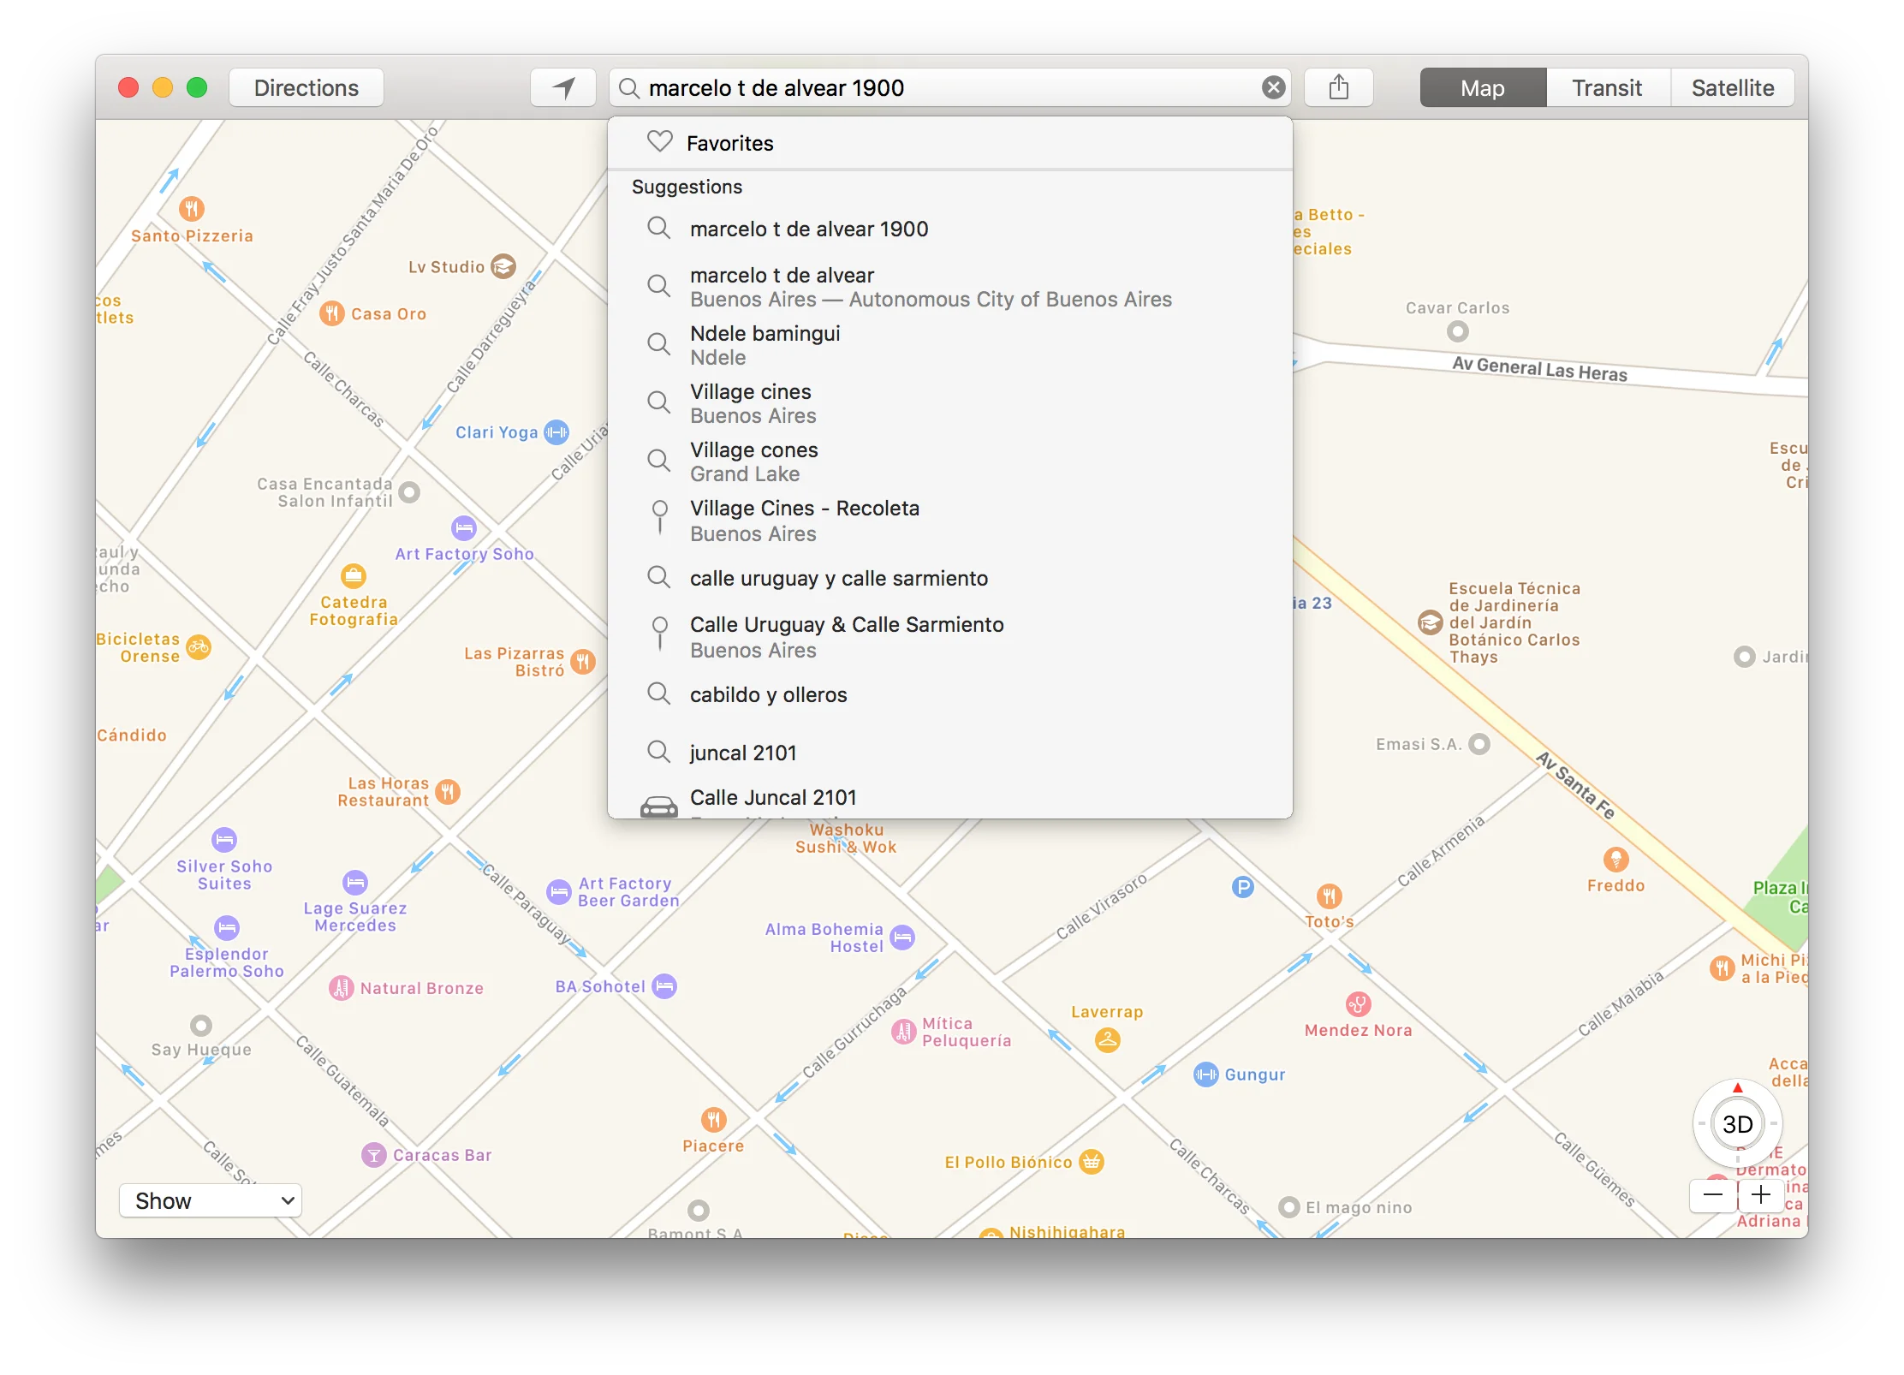
Task: Toggle 3D map view
Action: coord(1737,1124)
